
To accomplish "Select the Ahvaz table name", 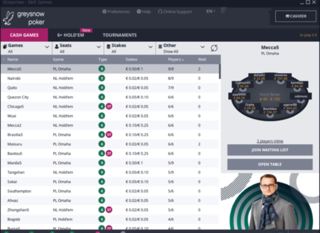I will (13, 200).
